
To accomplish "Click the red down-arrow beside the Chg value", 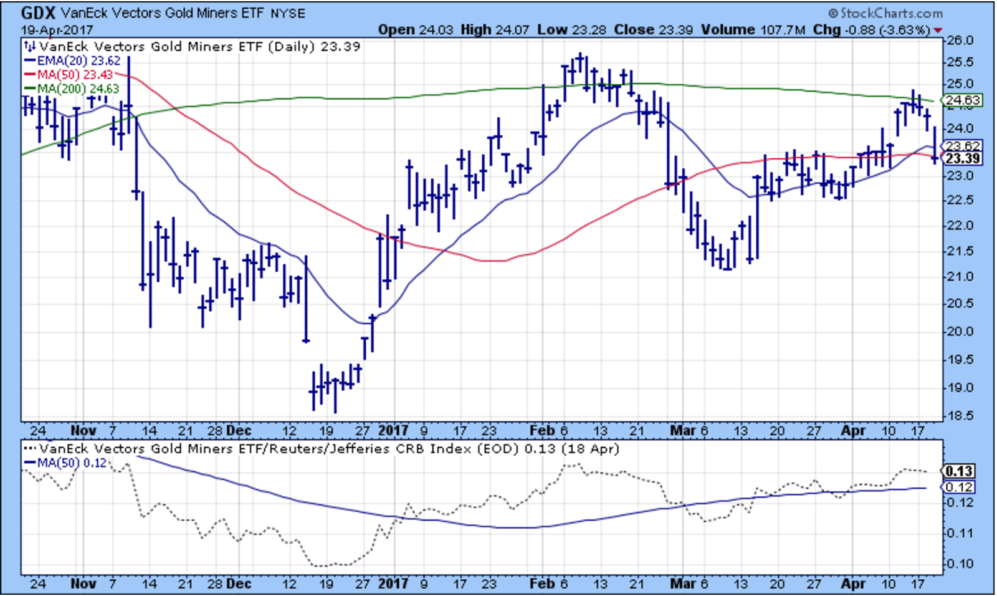I will [x=938, y=31].
